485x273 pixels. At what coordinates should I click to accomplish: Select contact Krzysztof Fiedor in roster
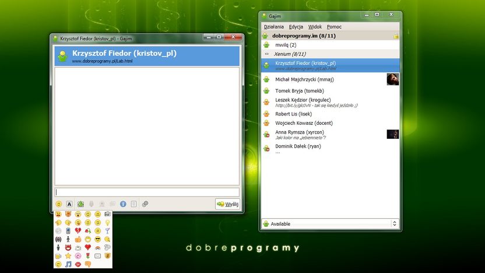(330, 65)
